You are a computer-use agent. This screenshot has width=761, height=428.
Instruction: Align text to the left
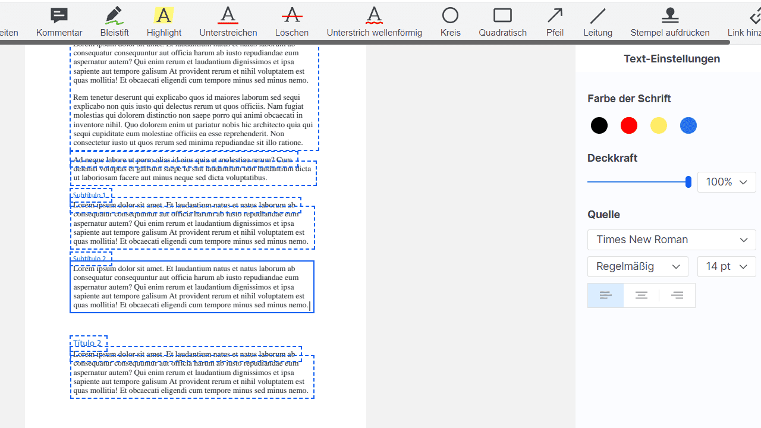(606, 295)
